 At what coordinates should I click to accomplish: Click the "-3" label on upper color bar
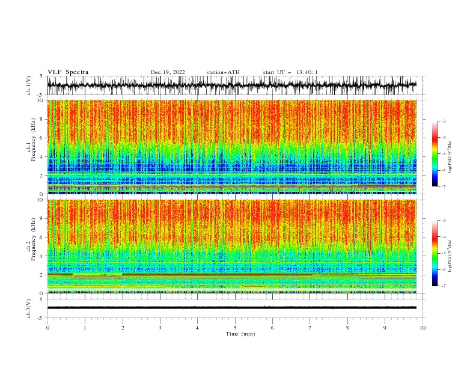tap(444, 121)
